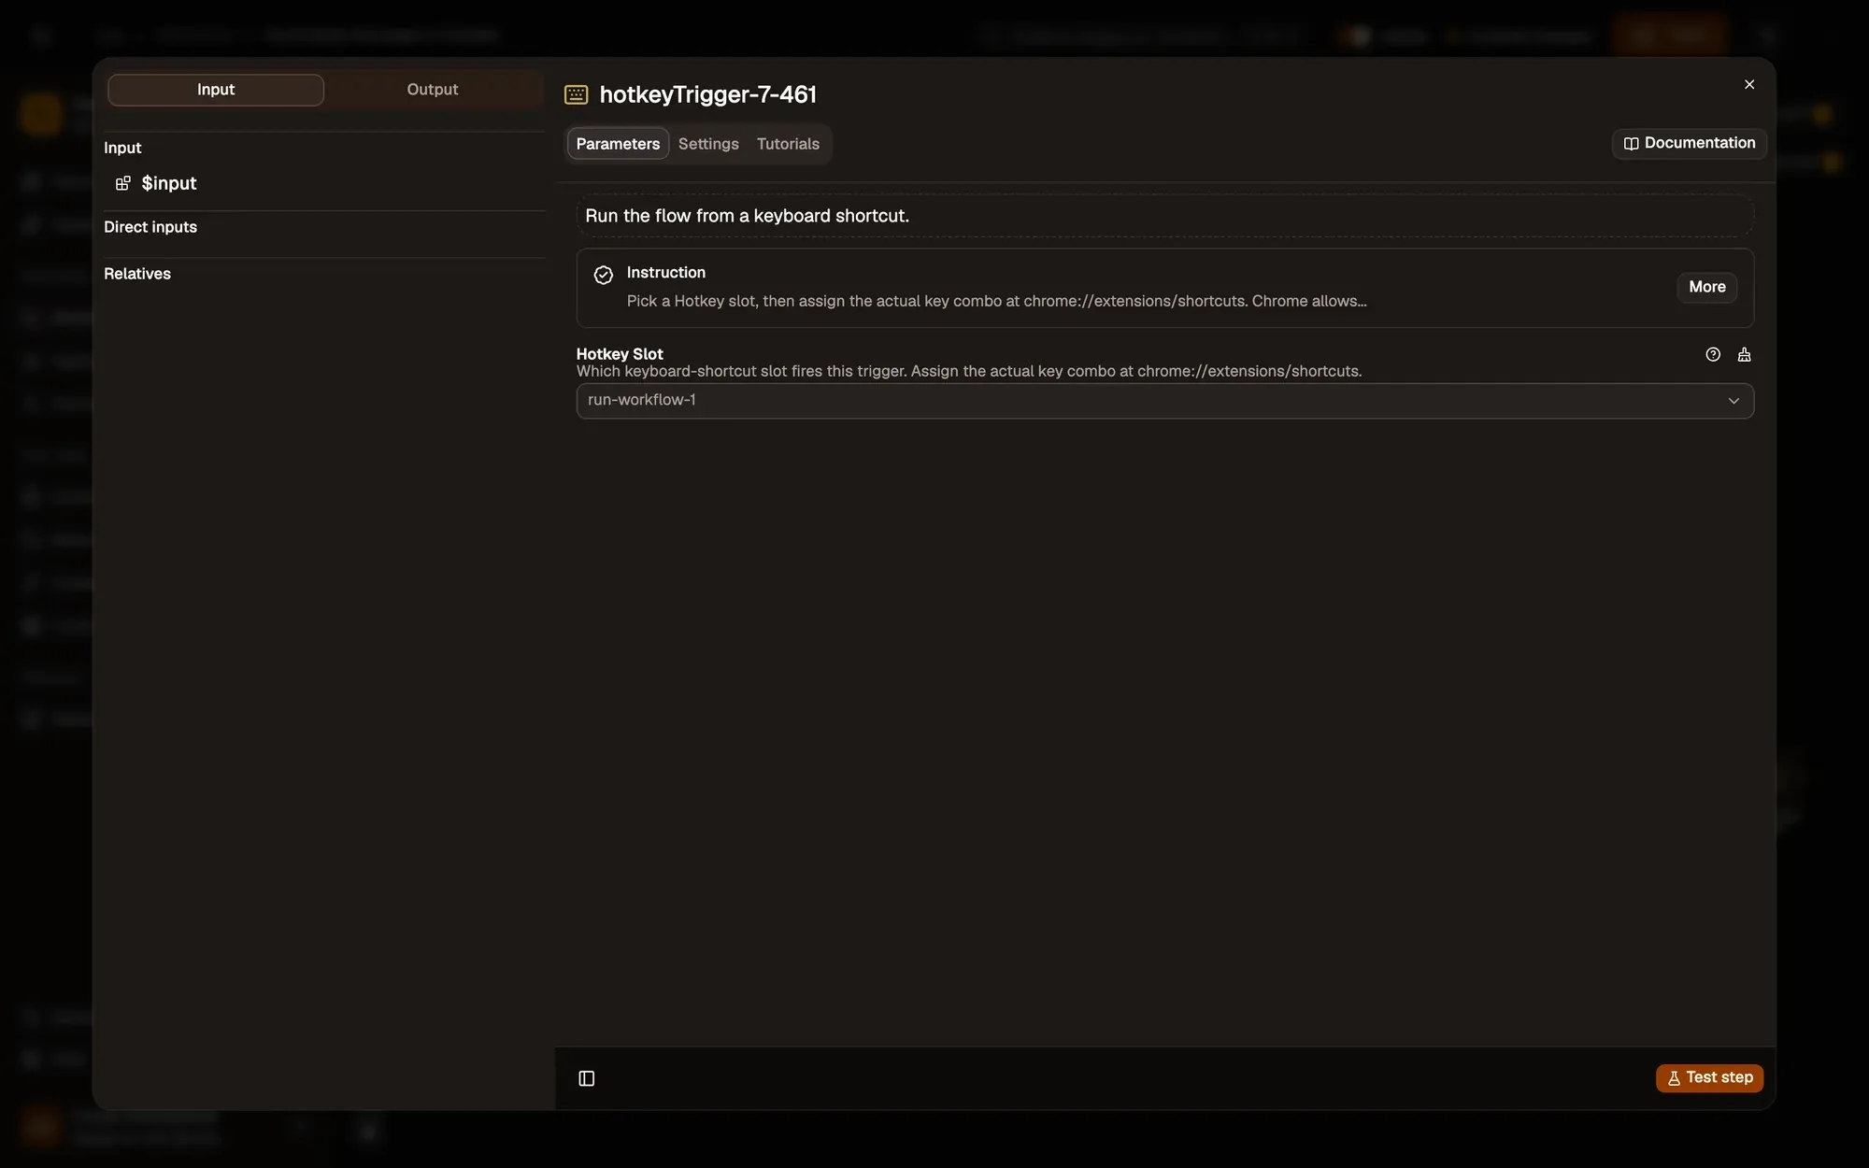Viewport: 1869px width, 1168px height.
Task: Click the Hotkey Slot label
Action: point(620,354)
